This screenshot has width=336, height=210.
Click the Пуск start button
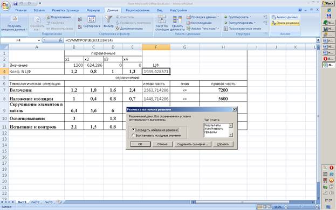tap(328, 3)
